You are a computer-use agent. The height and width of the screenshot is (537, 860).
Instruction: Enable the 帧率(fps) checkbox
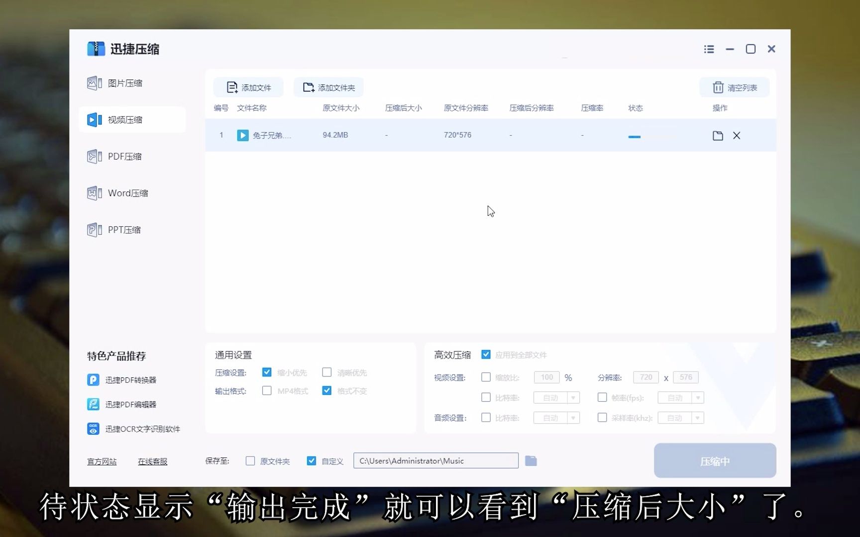pyautogui.click(x=602, y=397)
